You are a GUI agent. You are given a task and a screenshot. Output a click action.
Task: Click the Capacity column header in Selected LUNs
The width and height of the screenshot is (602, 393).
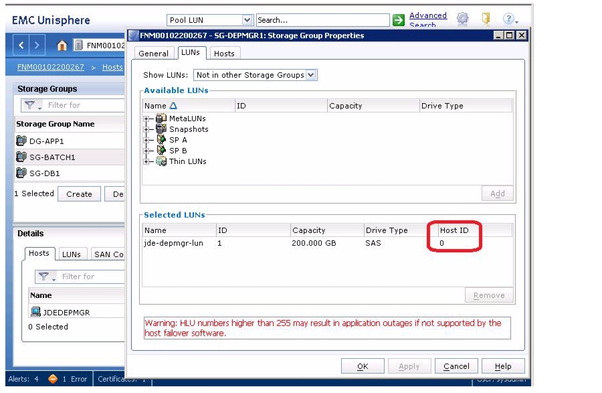[326, 230]
